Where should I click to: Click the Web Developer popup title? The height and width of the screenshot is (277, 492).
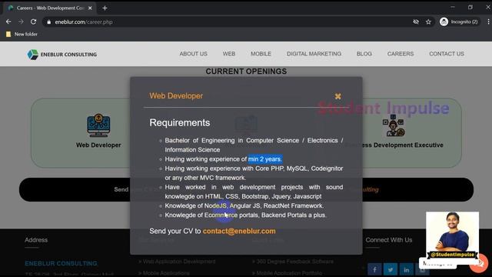tap(176, 95)
